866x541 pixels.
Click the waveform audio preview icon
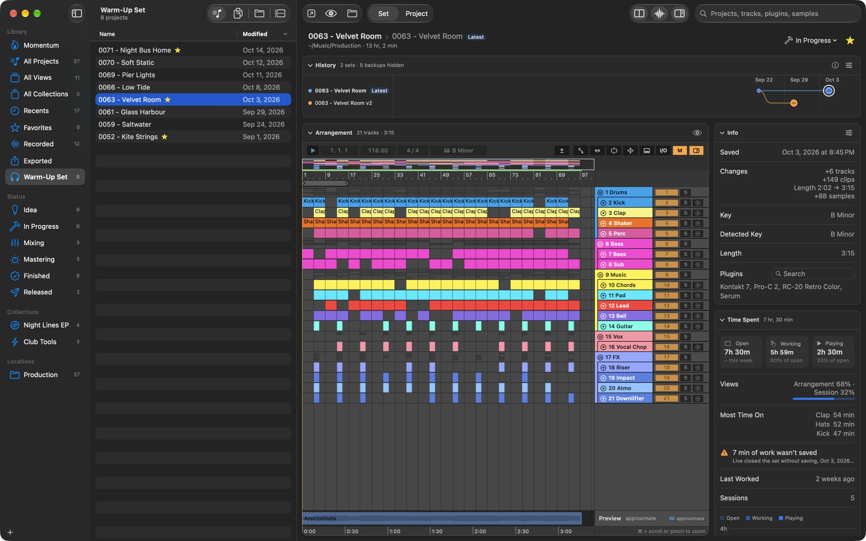(x=659, y=14)
